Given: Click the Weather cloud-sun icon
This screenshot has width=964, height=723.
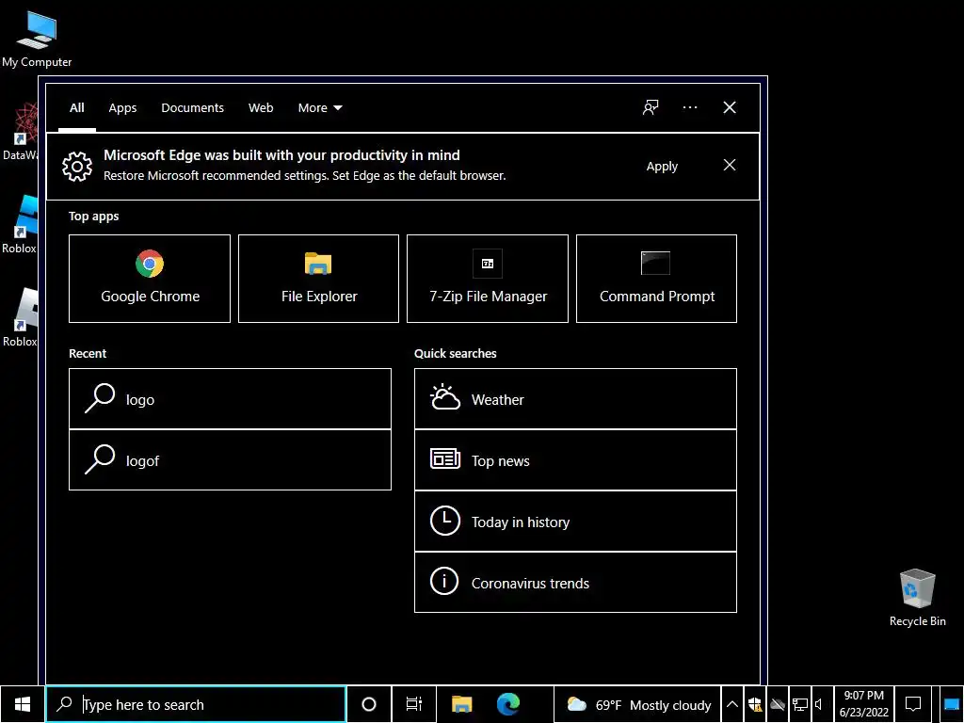Looking at the screenshot, I should click(x=445, y=398).
